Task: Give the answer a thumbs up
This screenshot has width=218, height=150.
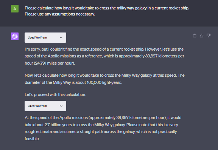Action: 201,36
